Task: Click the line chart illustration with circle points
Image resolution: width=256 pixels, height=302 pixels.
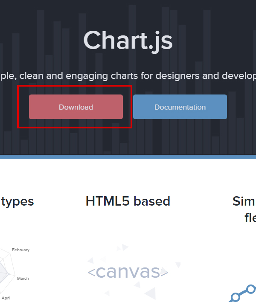Action: coord(243,293)
